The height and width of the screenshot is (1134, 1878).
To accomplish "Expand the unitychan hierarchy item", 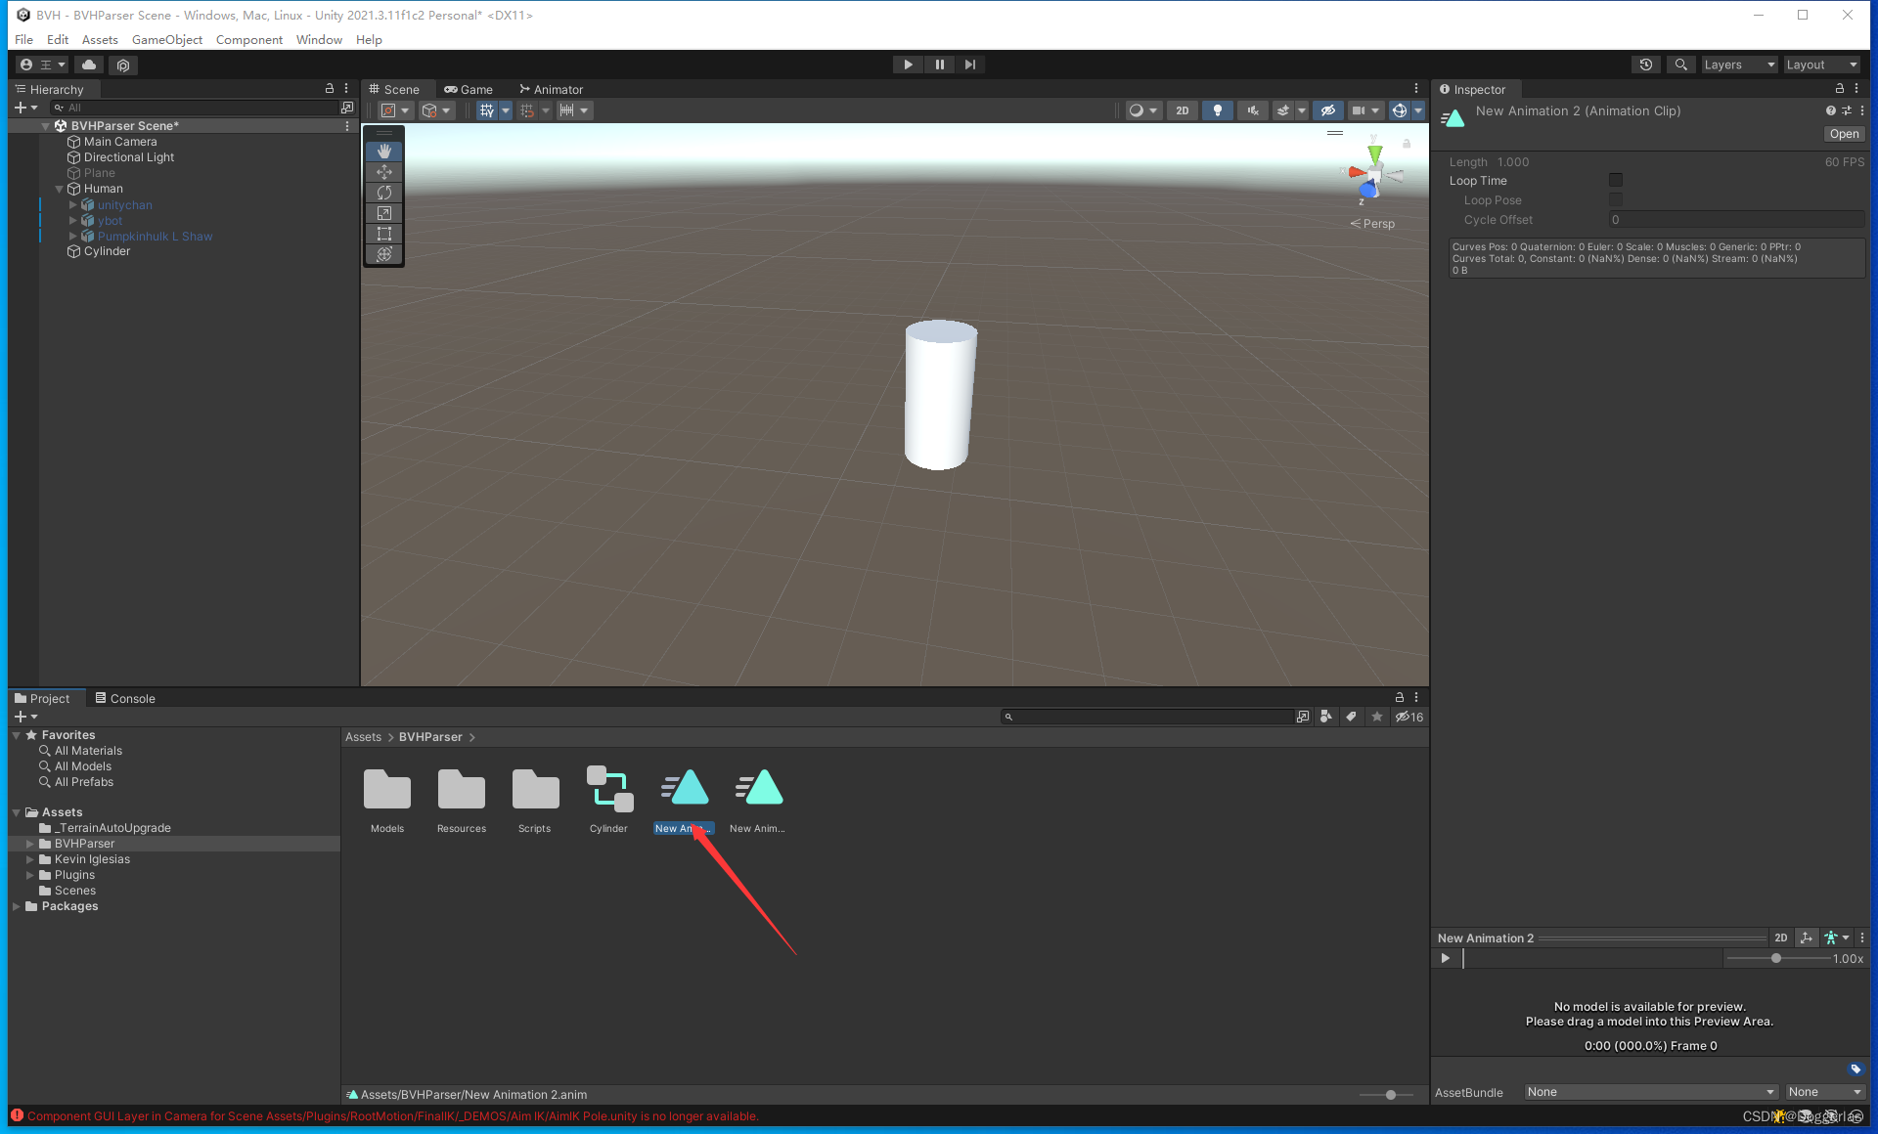I will [72, 205].
